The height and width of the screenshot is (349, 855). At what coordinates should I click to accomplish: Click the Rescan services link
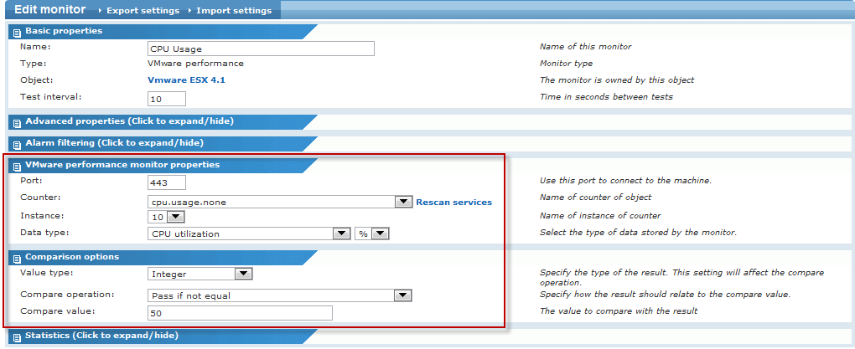point(453,202)
